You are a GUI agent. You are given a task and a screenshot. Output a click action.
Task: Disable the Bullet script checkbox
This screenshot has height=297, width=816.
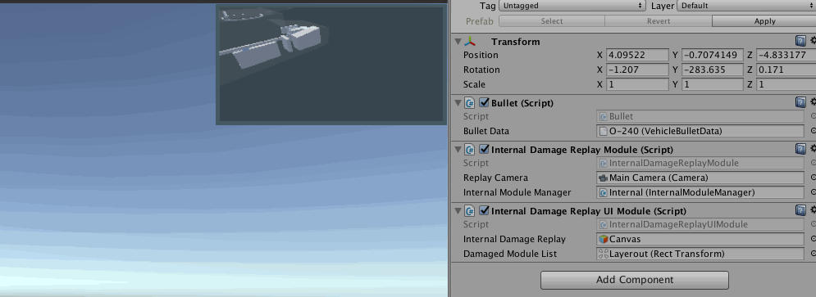tap(484, 102)
